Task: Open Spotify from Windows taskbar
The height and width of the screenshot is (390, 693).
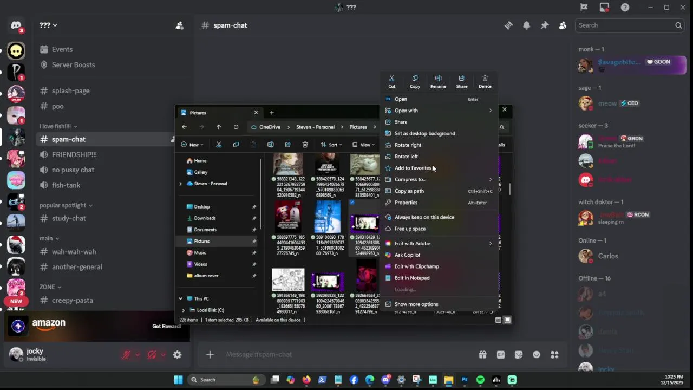Action: [480, 380]
